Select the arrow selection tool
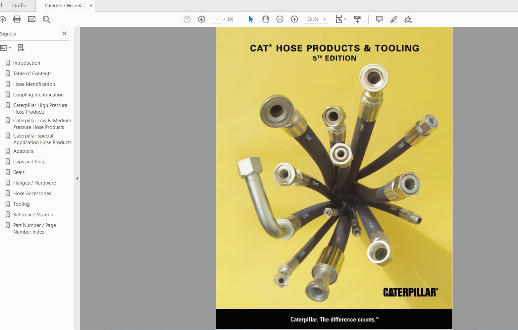 [x=251, y=19]
